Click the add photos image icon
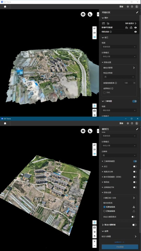141x251 pixels. tap(103, 23)
